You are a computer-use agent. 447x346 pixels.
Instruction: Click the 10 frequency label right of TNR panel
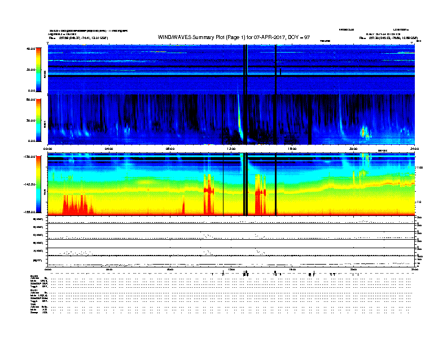420,202
